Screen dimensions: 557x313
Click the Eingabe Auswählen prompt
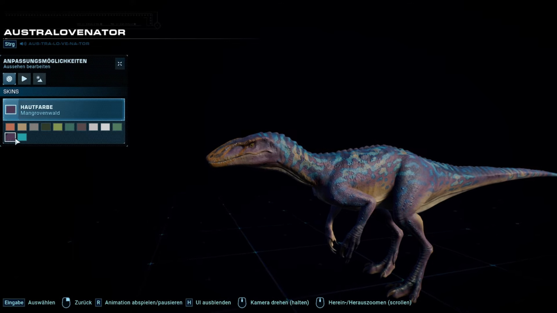coord(14,303)
